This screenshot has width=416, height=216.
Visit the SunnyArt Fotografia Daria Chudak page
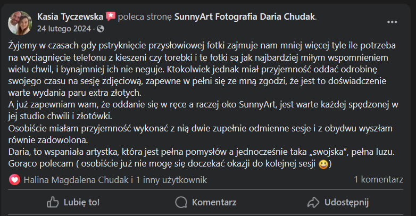[x=245, y=17]
